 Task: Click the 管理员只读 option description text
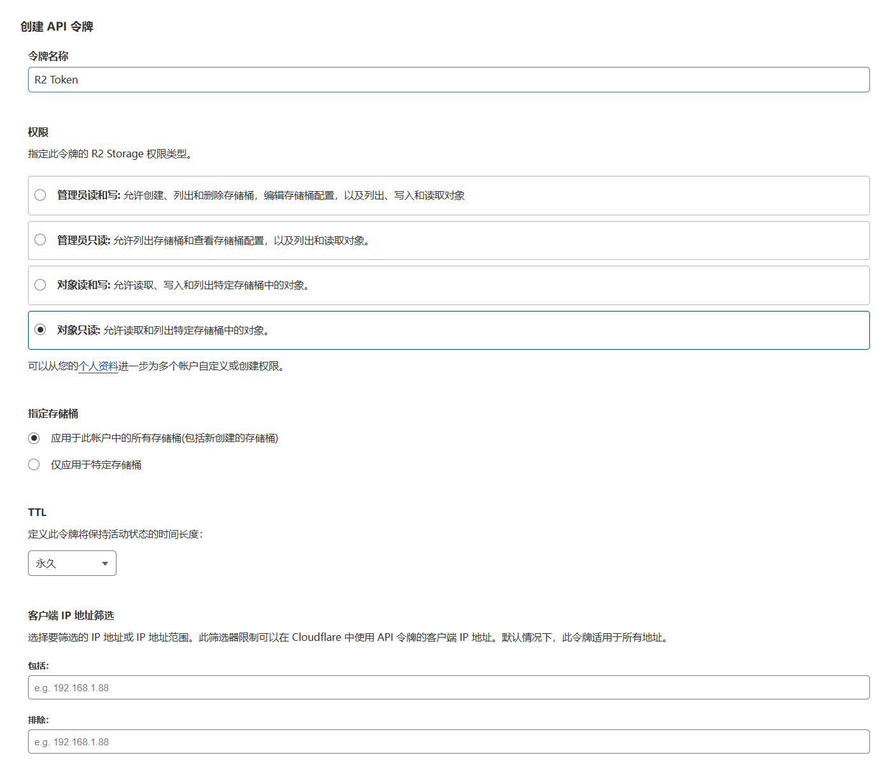pyautogui.click(x=242, y=241)
